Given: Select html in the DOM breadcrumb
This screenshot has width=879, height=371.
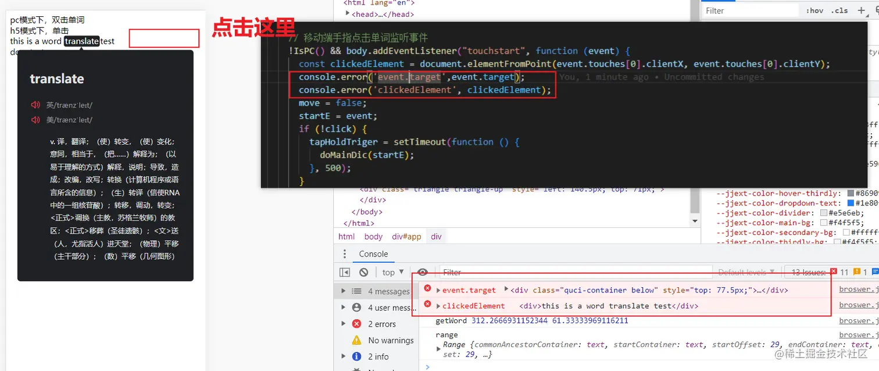Looking at the screenshot, I should click(x=346, y=236).
